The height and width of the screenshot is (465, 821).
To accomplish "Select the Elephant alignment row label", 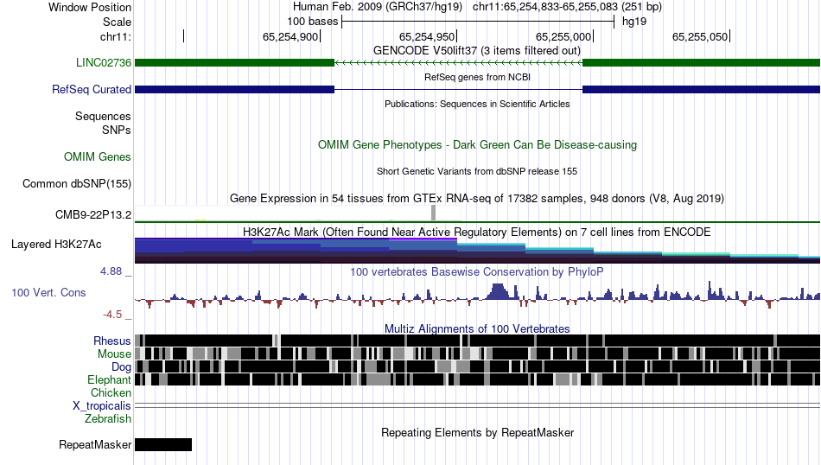I will pos(109,379).
